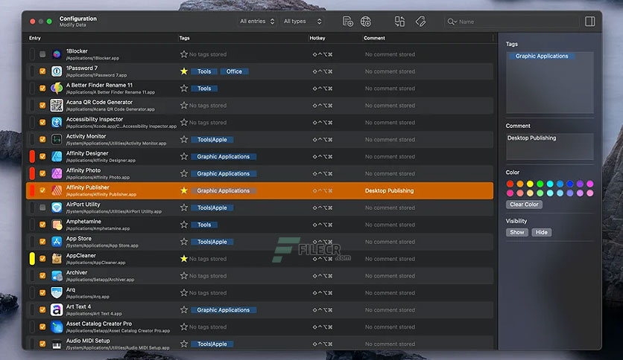Star the Amphetamine entry
The width and height of the screenshot is (623, 360).
tap(183, 225)
